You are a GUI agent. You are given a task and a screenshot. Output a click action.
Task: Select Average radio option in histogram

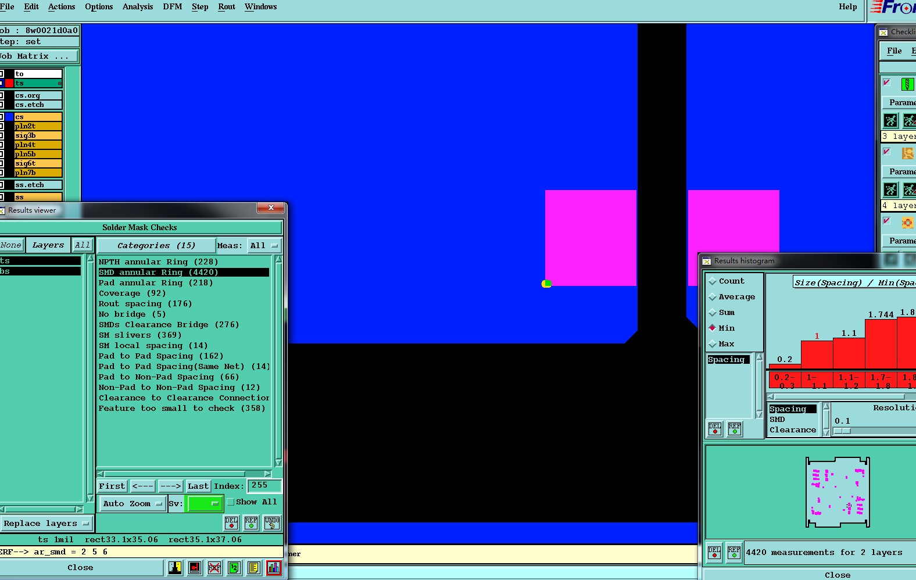point(713,297)
